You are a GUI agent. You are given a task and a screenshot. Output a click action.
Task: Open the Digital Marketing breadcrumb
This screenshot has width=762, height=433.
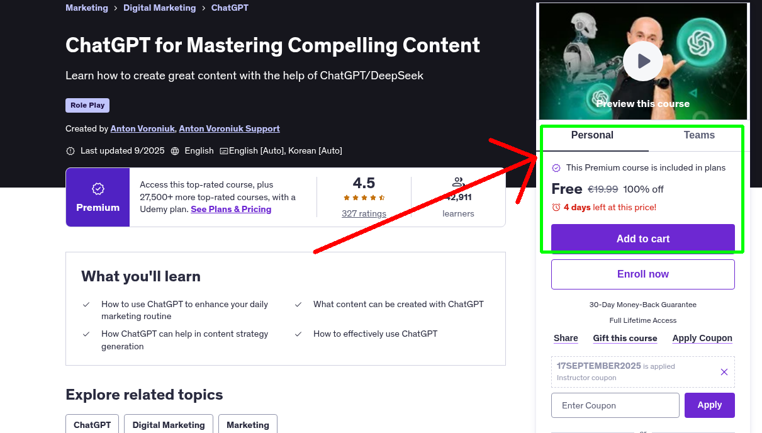click(x=159, y=8)
